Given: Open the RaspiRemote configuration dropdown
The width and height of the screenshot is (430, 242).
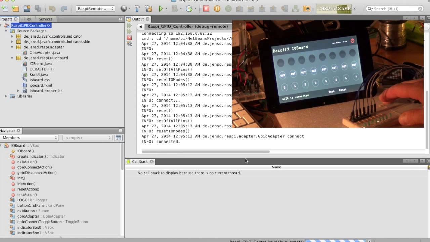Looking at the screenshot, I should (x=95, y=9).
